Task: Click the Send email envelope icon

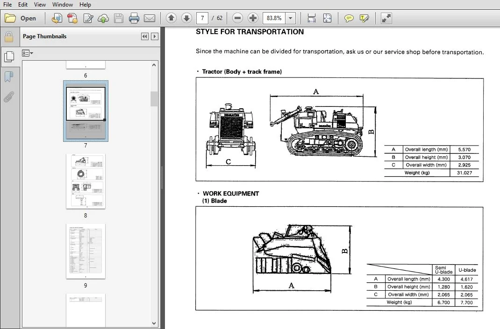Action: (x=149, y=18)
